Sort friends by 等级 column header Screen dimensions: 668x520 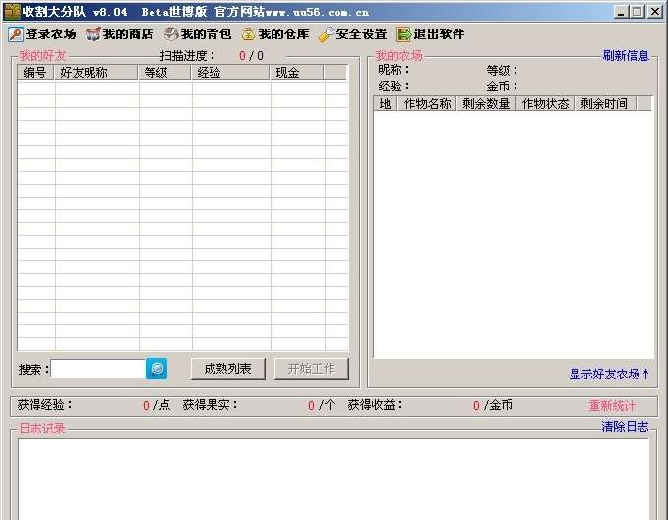tap(164, 73)
